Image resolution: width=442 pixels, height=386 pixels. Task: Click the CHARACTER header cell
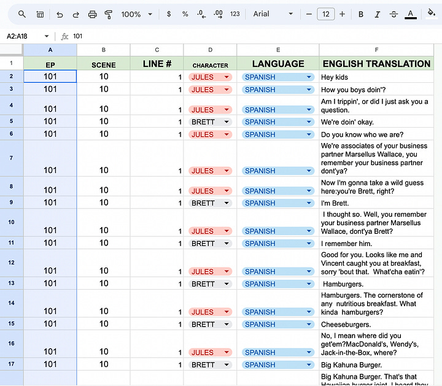pos(210,63)
